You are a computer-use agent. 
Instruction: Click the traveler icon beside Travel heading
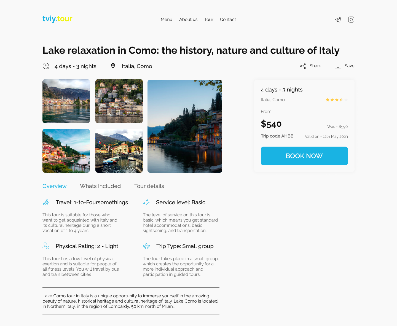[x=46, y=202]
